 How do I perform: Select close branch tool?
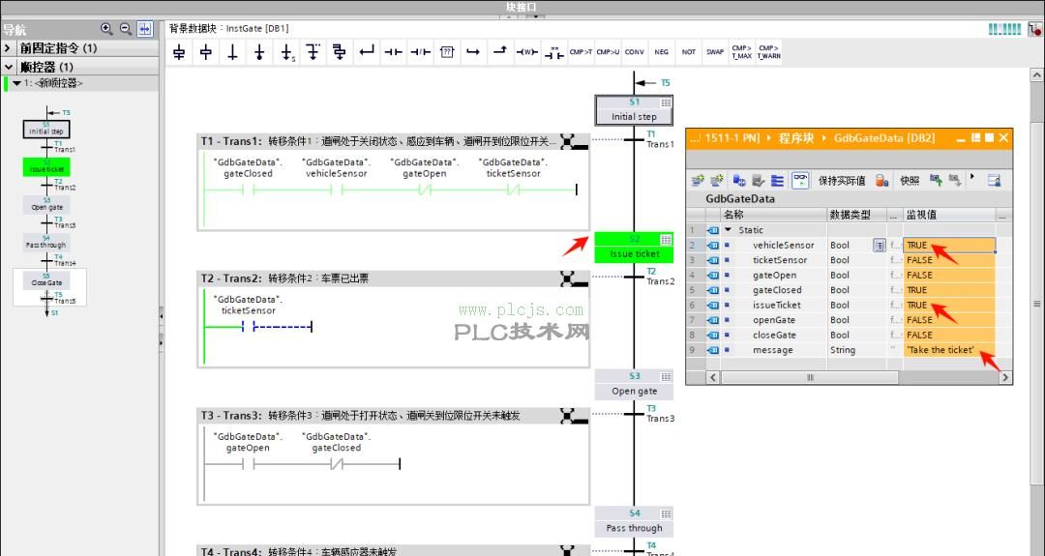point(367,52)
